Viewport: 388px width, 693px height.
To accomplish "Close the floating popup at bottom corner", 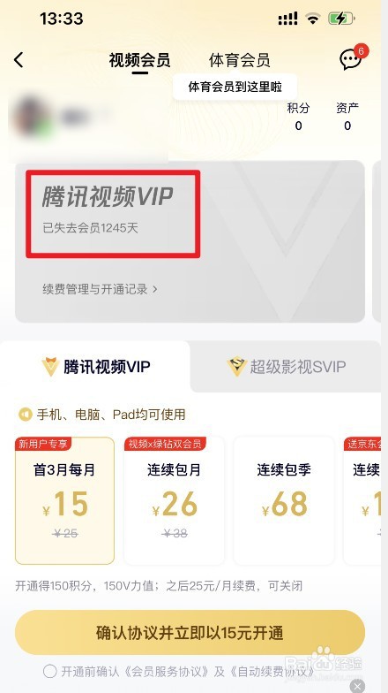I will click(x=357, y=686).
